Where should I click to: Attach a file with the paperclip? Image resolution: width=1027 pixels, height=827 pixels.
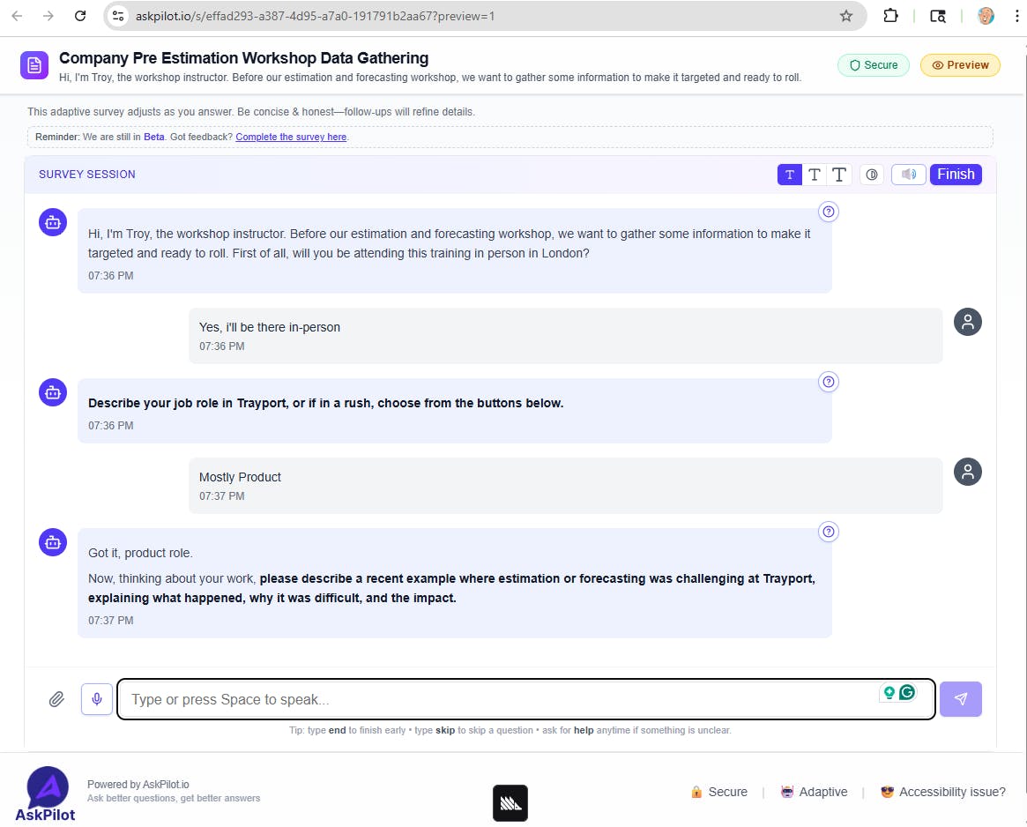pyautogui.click(x=57, y=699)
